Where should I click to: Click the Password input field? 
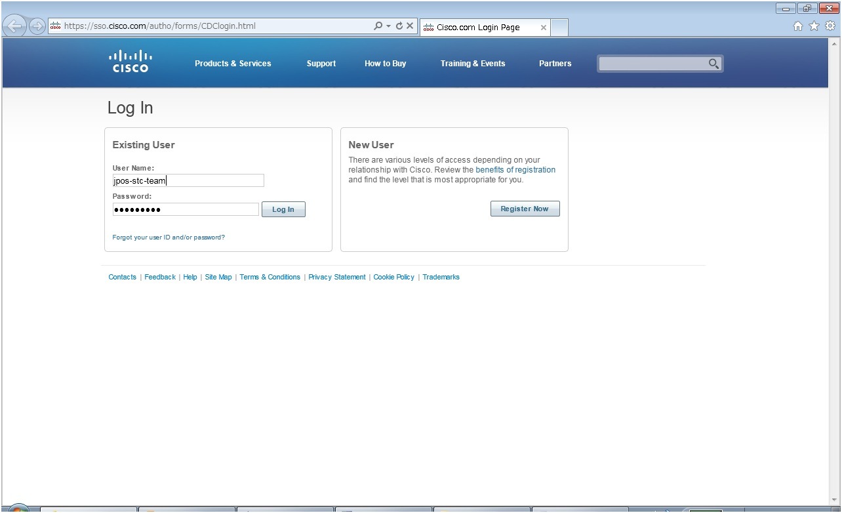tap(186, 209)
